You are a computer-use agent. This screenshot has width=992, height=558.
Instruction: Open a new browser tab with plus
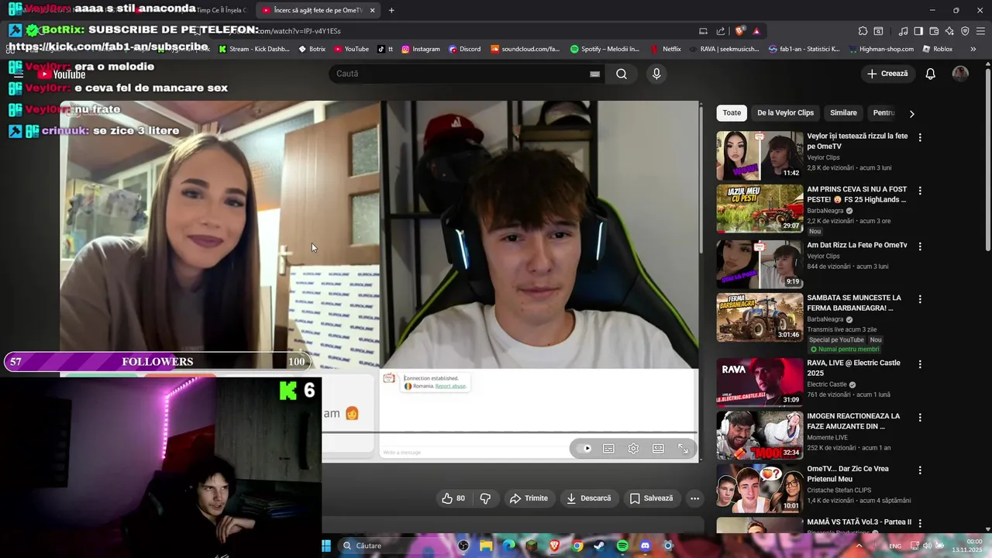click(391, 10)
